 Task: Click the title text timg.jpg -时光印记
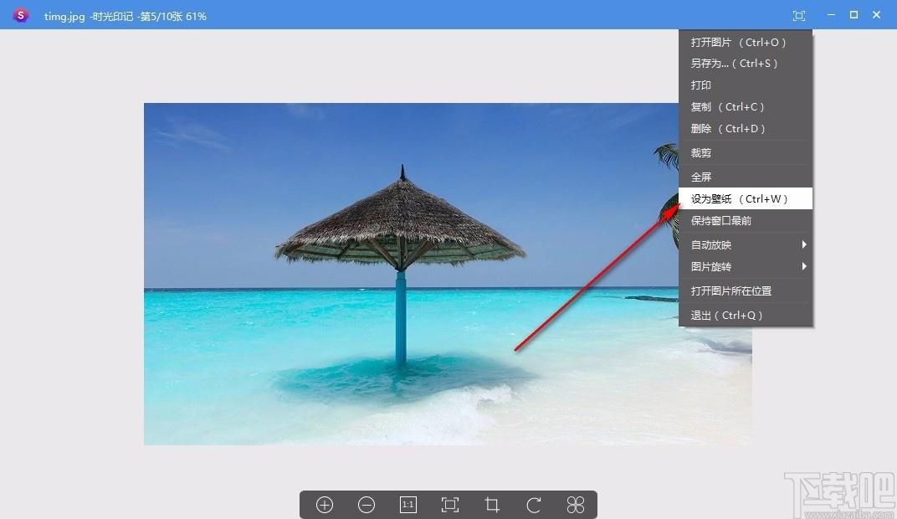click(89, 16)
